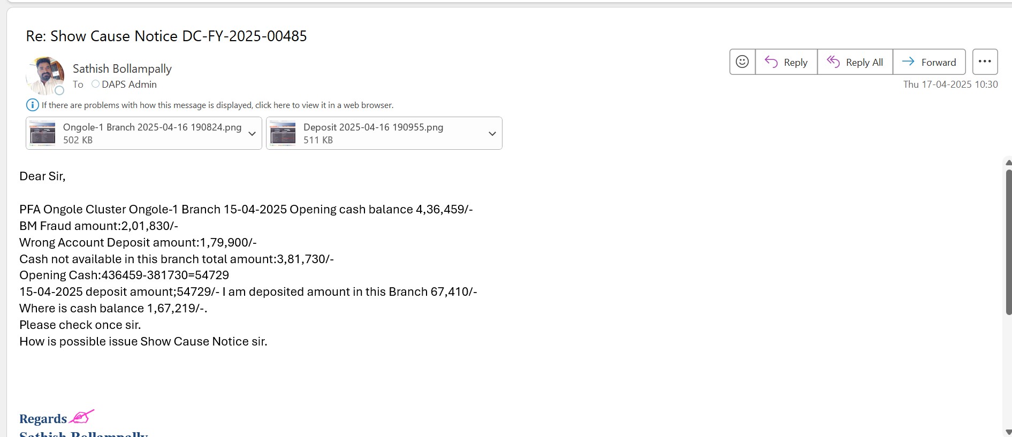Click the Forward arrow icon
This screenshot has width=1012, height=437.
click(x=908, y=62)
